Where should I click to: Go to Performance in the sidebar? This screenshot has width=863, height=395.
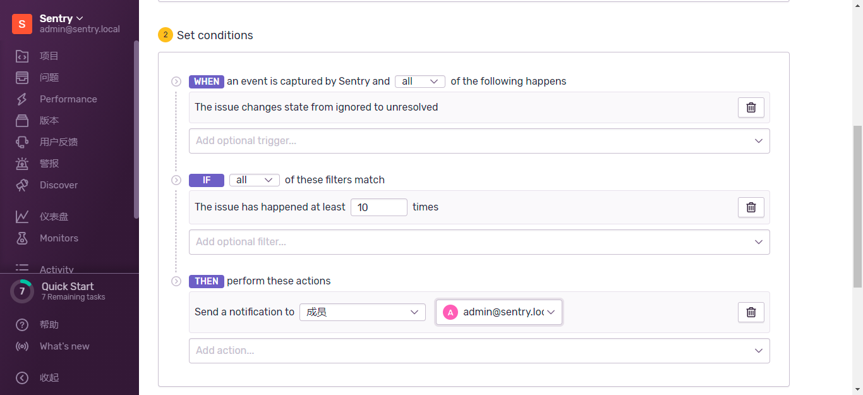click(68, 99)
